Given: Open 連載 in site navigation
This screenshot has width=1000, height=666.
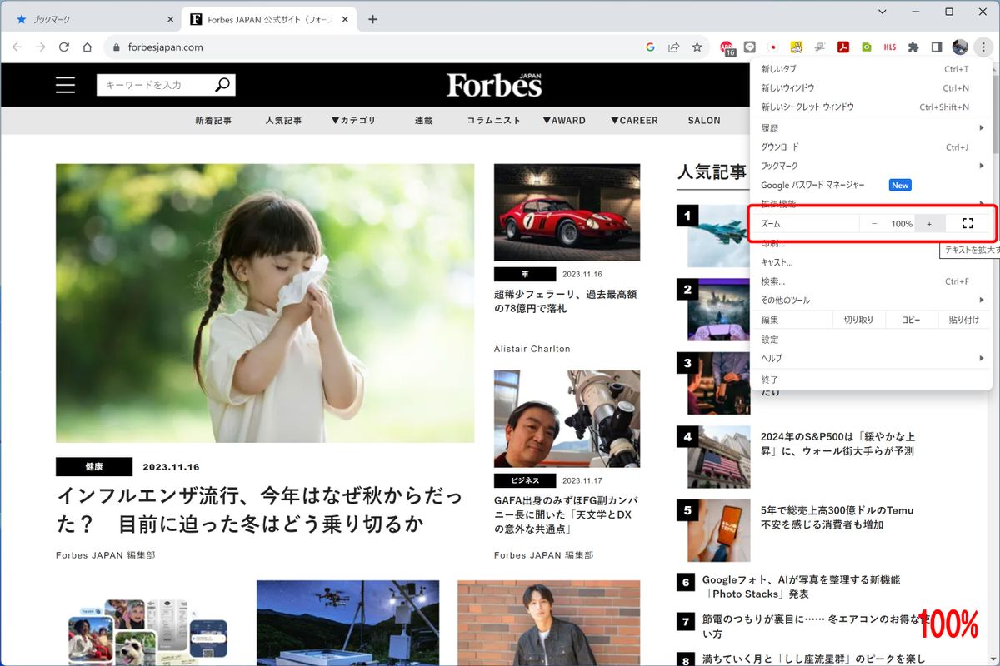Looking at the screenshot, I should [x=423, y=121].
